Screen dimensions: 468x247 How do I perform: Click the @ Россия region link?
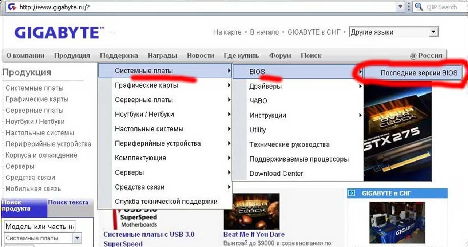pyautogui.click(x=426, y=56)
